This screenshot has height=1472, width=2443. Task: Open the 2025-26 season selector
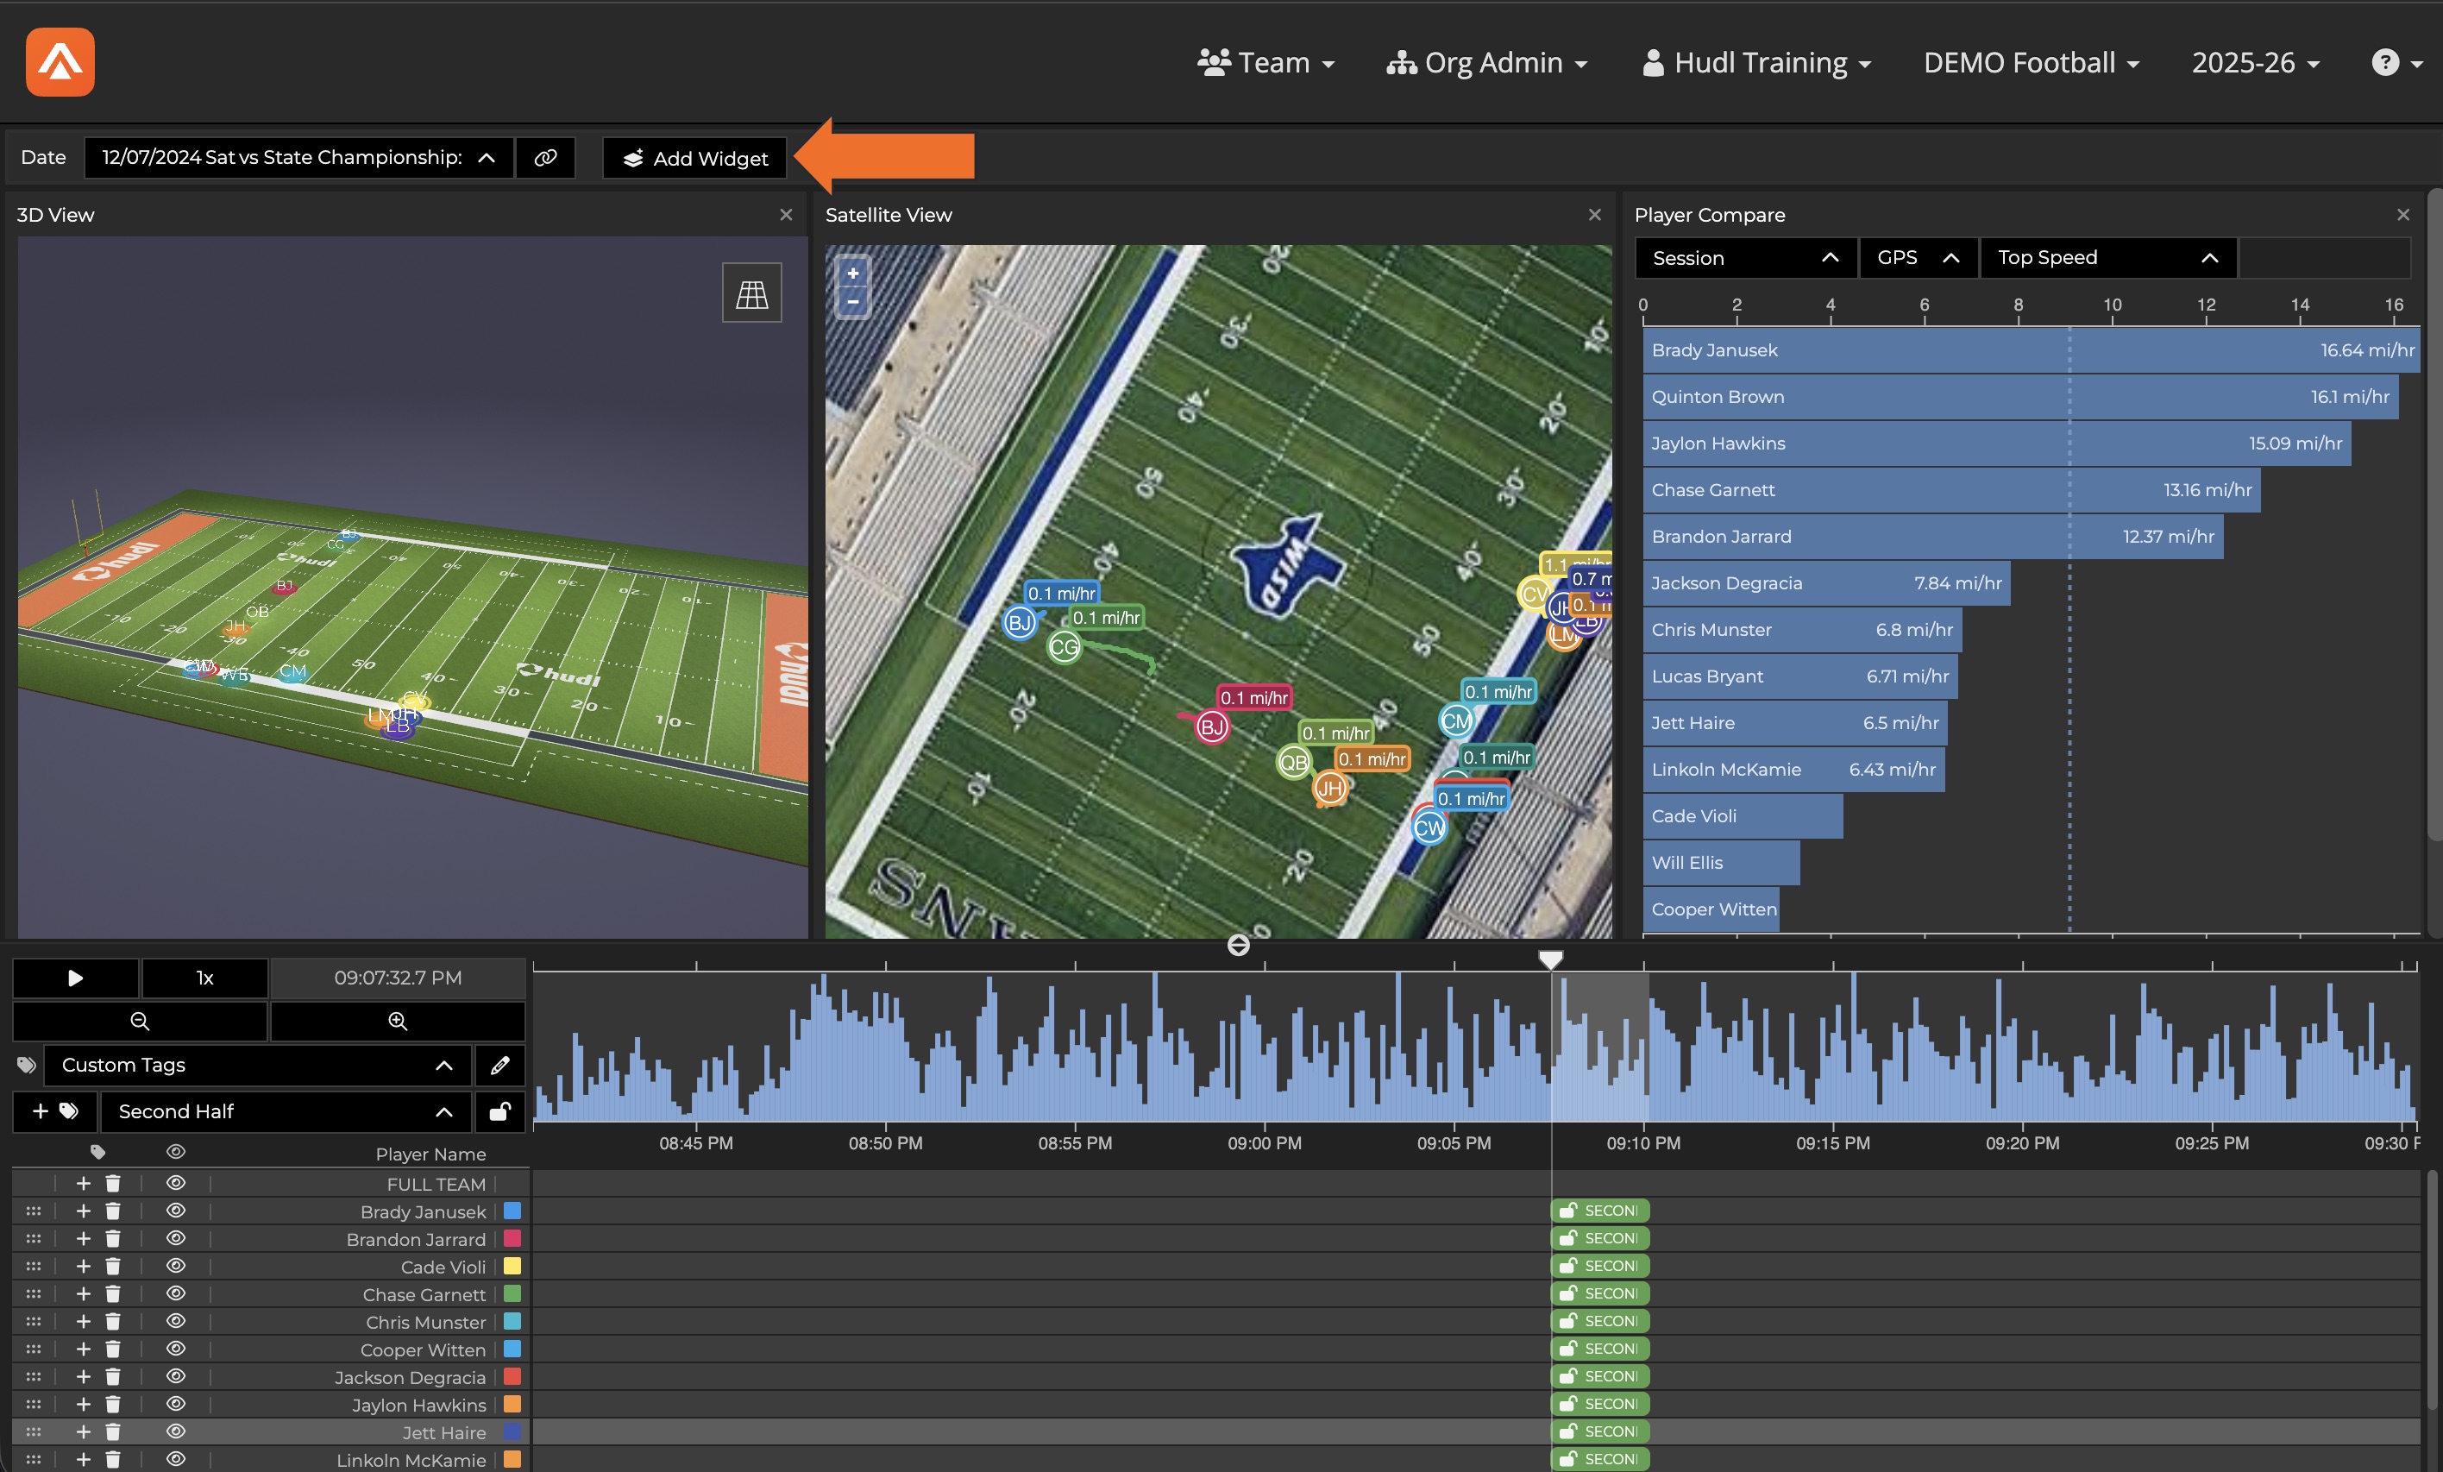coord(2256,62)
